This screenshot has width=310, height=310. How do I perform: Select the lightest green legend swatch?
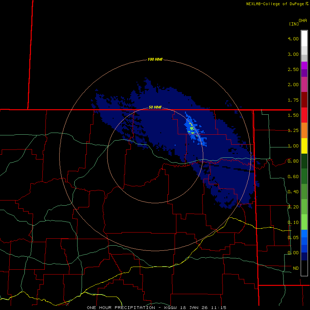pyautogui.click(x=304, y=222)
